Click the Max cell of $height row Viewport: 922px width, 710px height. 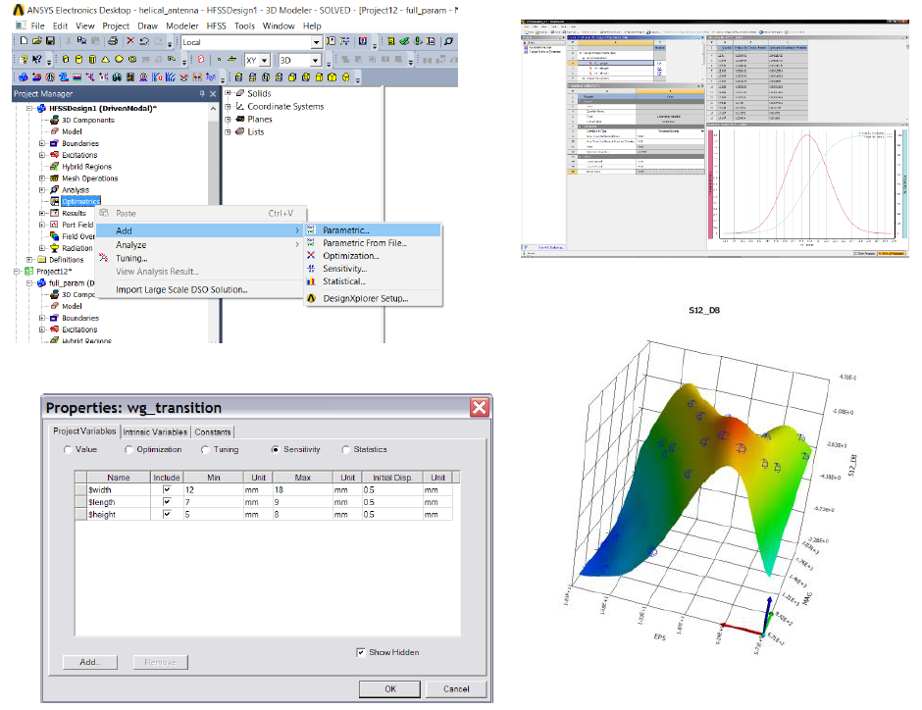click(303, 514)
